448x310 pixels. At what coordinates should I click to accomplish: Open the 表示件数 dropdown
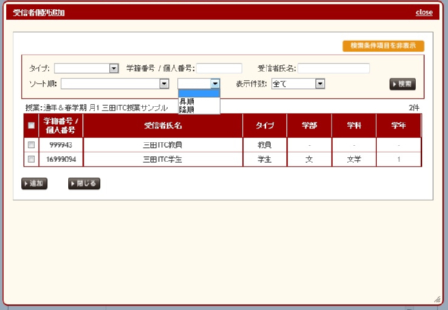click(x=297, y=84)
